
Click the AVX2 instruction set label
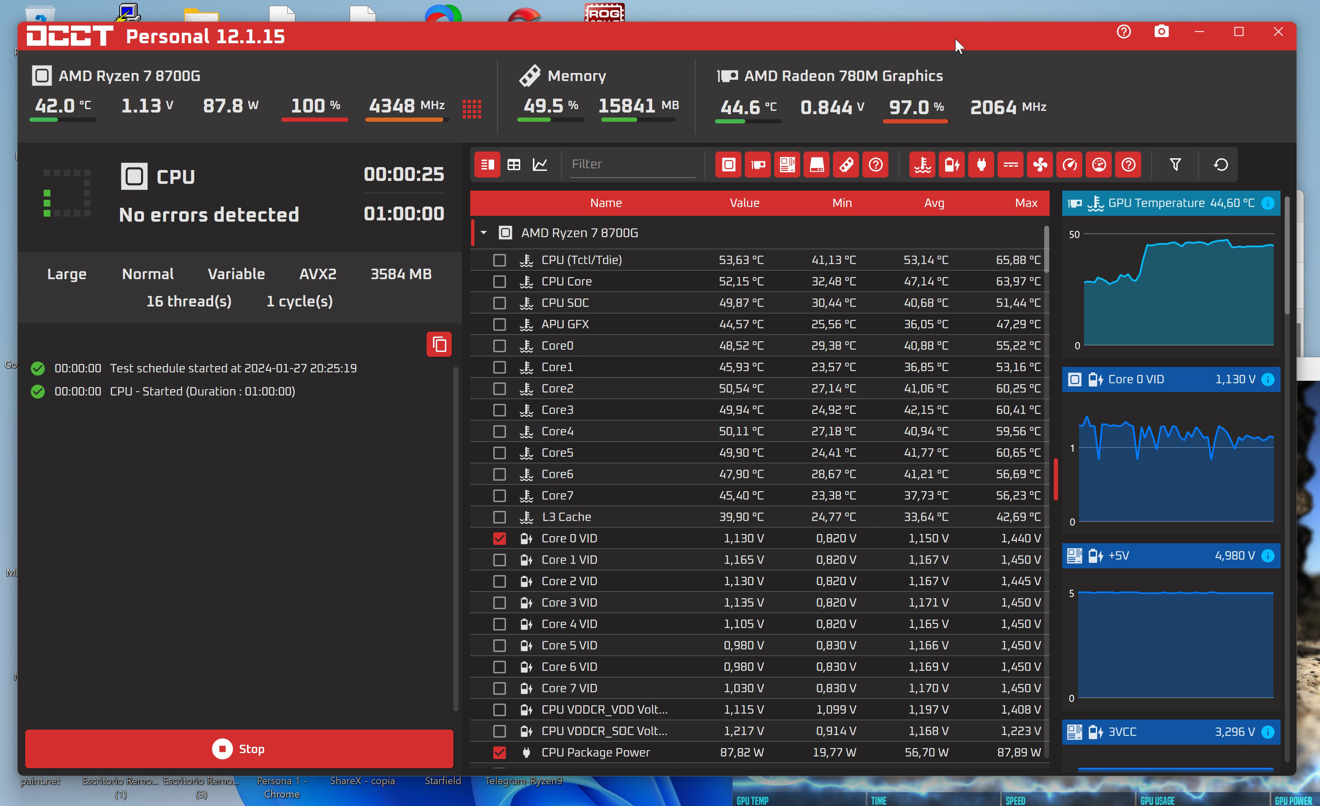tap(318, 274)
